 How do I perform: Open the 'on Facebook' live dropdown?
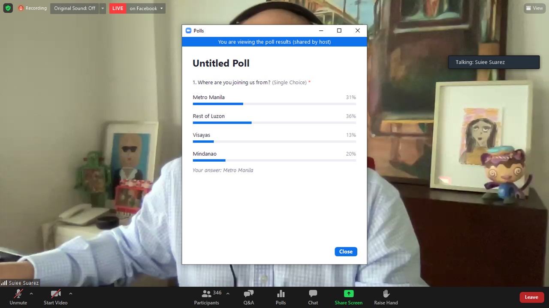click(146, 8)
